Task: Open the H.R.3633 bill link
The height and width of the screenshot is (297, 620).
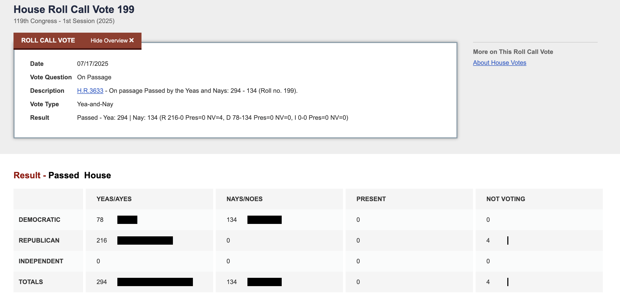Action: 90,91
